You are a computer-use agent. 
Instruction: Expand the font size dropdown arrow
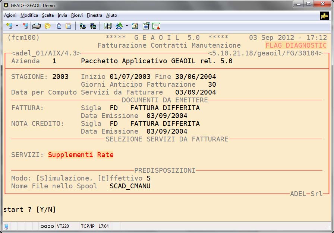point(127,26)
